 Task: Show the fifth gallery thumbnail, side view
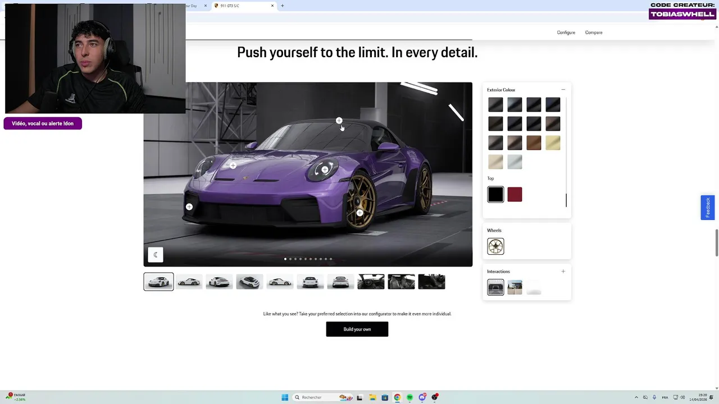click(x=280, y=282)
